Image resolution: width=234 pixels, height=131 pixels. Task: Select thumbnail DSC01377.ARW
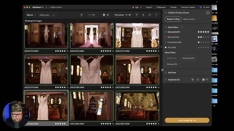click(137, 36)
